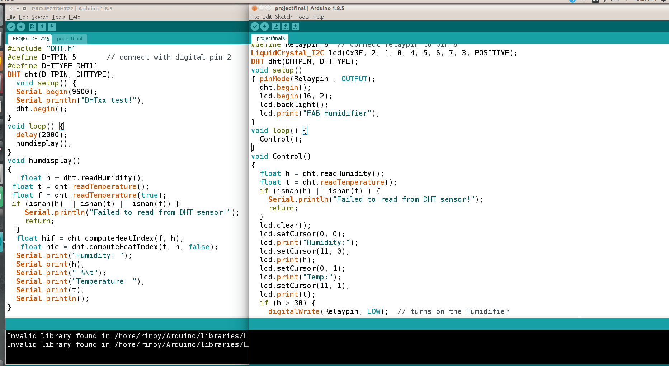This screenshot has height=366, width=669.
Task: Open Sketch menu in projectfinal window
Action: click(x=283, y=17)
